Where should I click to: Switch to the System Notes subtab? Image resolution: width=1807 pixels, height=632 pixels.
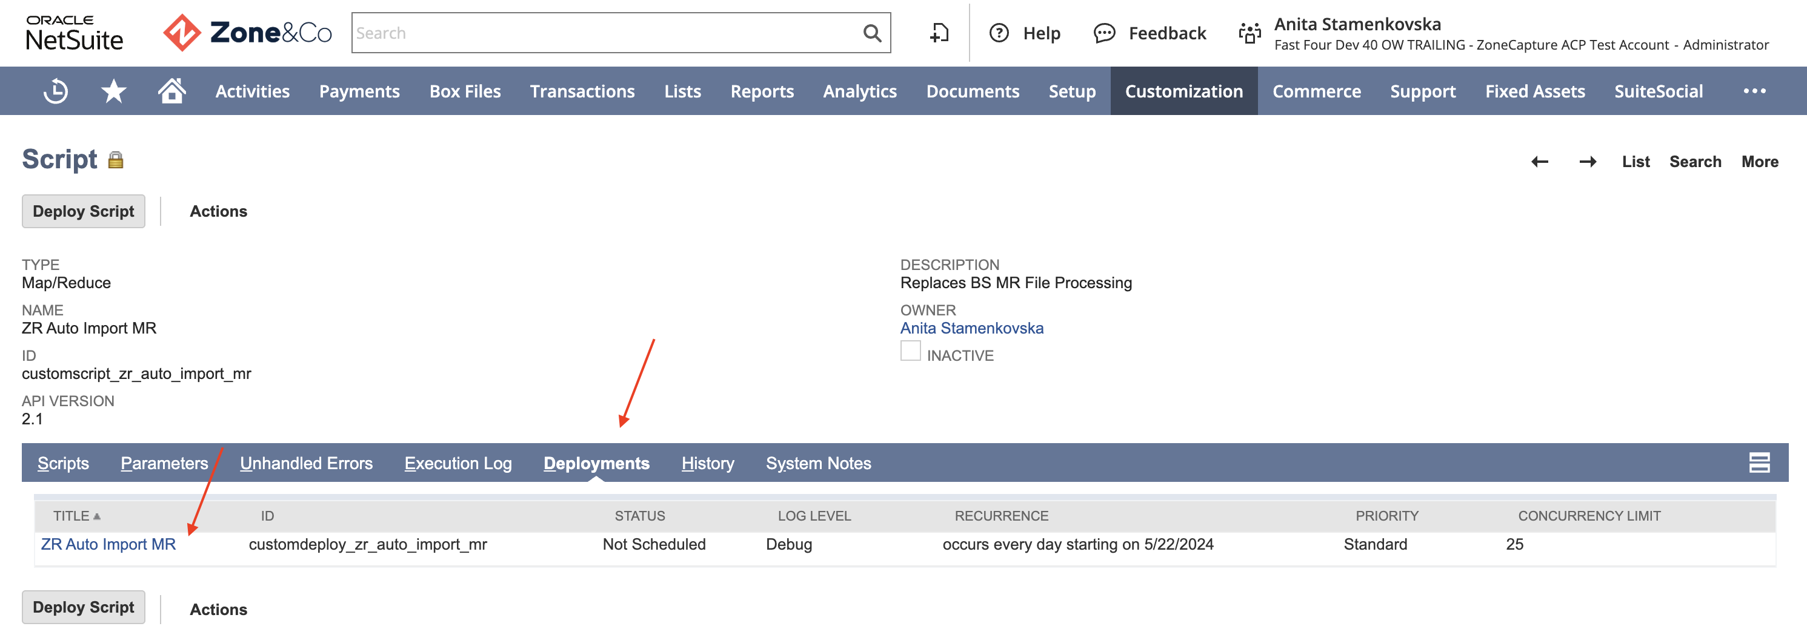(818, 463)
